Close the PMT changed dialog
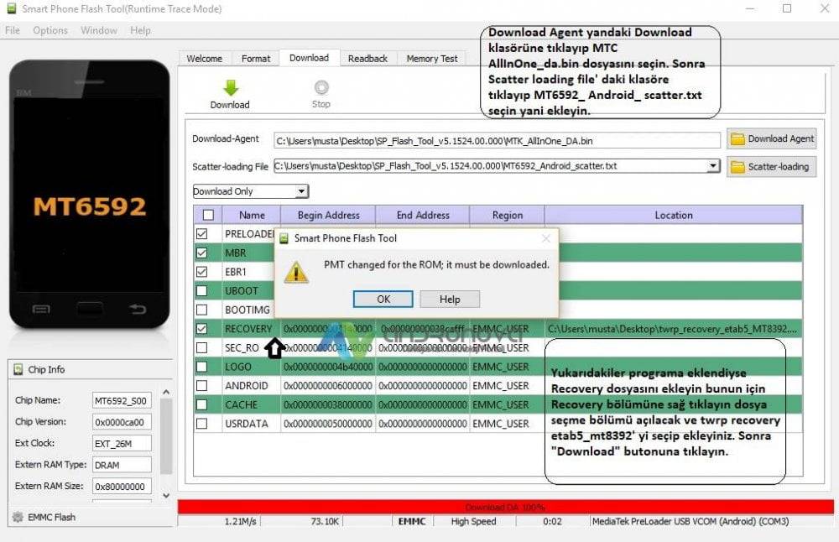The width and height of the screenshot is (839, 542). tap(546, 238)
